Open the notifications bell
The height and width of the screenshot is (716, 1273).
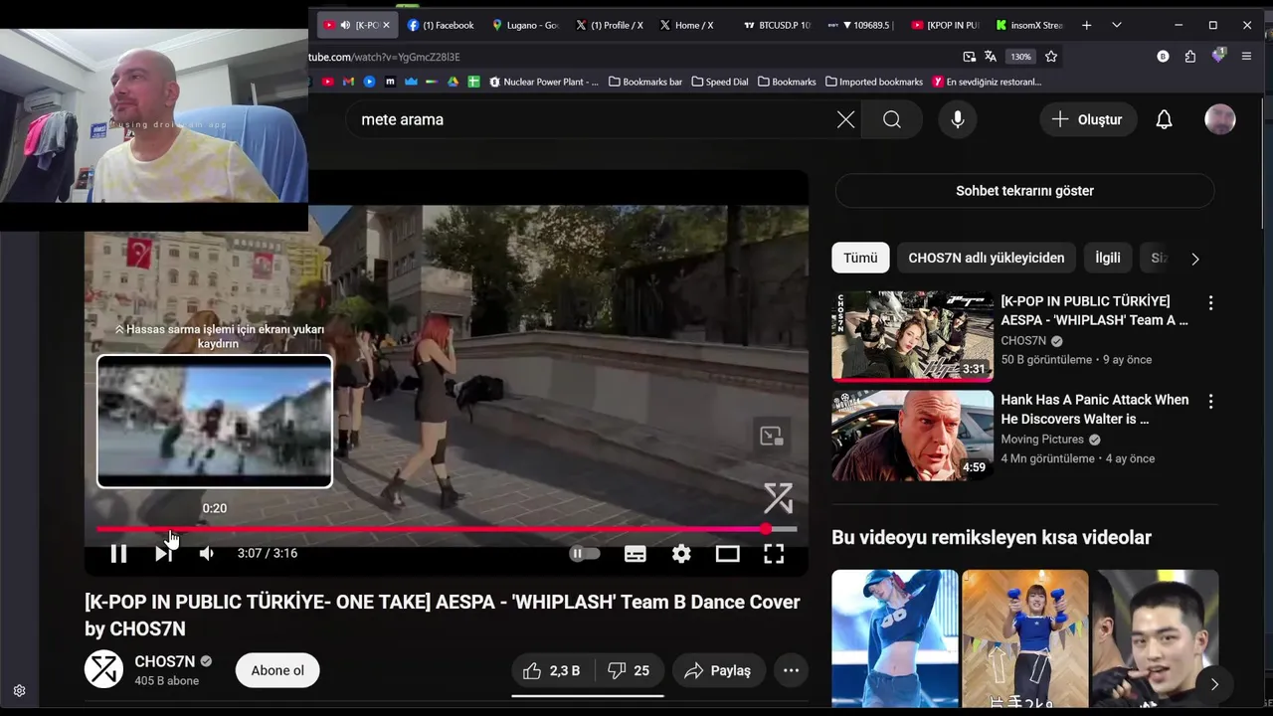pyautogui.click(x=1164, y=119)
